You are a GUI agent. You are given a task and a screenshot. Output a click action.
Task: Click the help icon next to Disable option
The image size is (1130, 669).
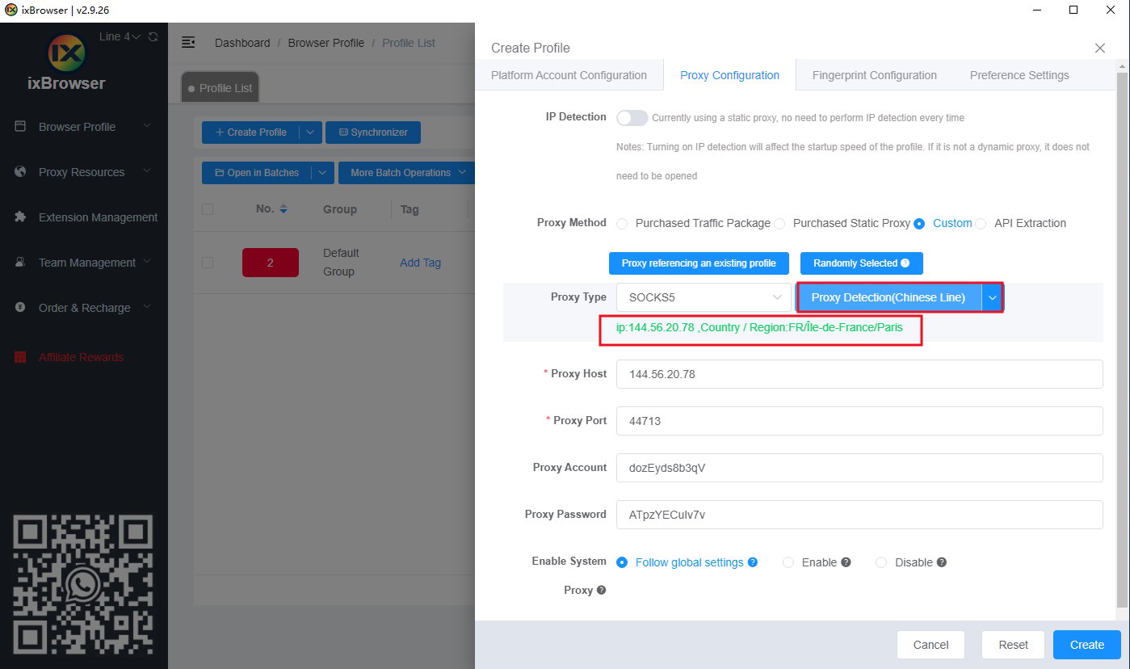tap(942, 562)
